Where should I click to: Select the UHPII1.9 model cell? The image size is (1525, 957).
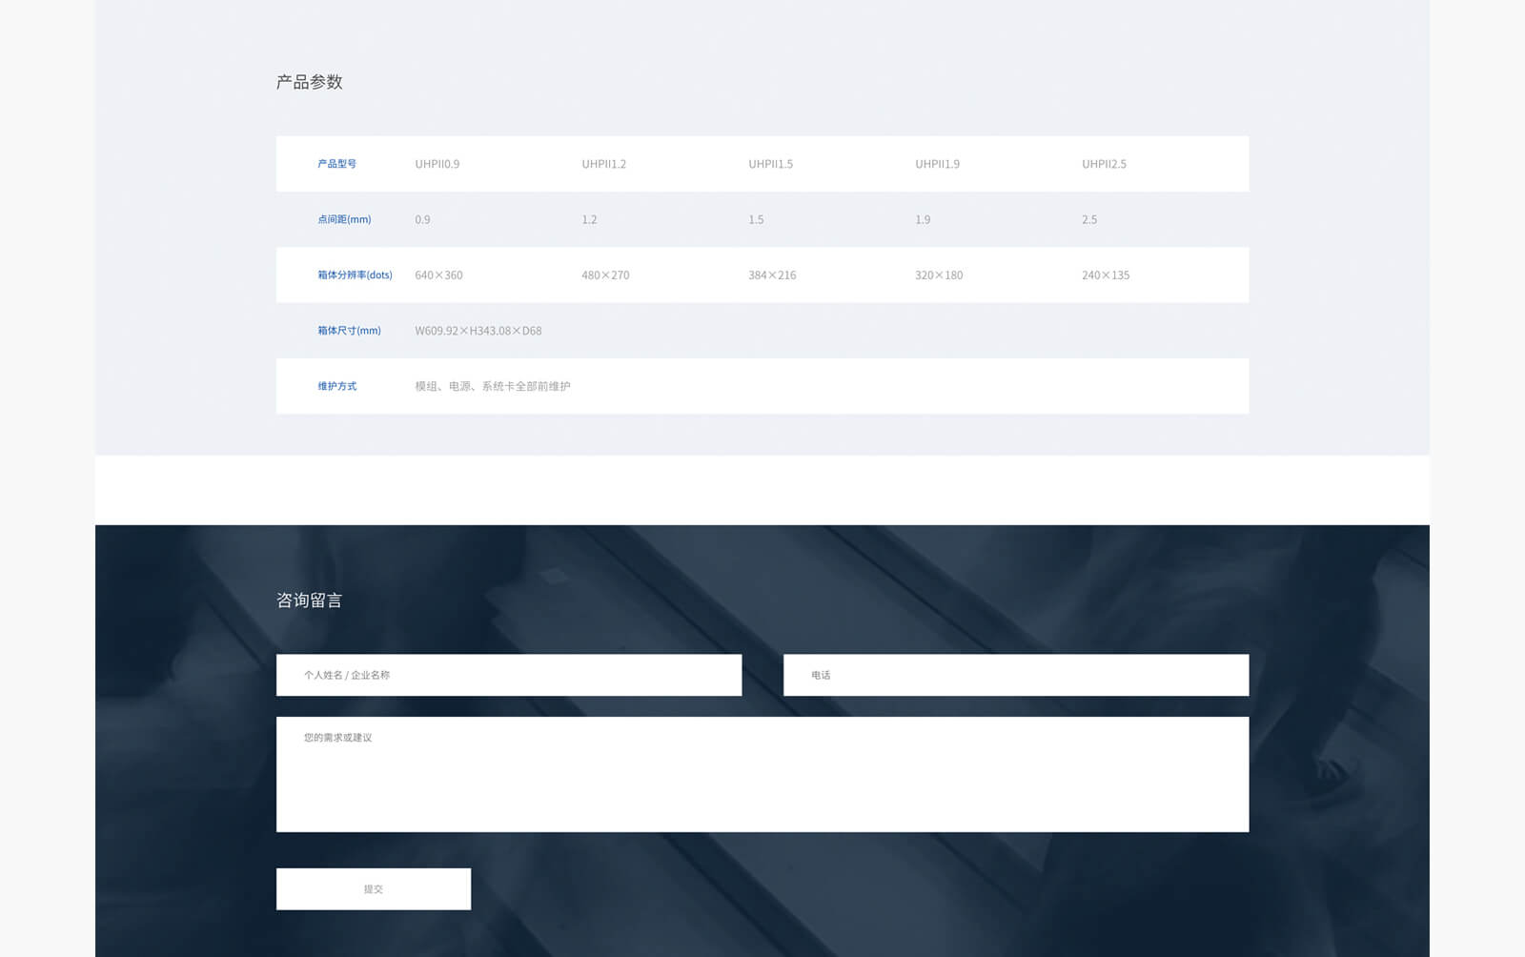point(938,164)
